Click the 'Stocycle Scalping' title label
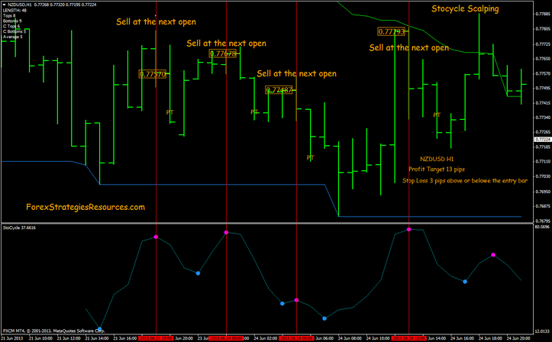The width and height of the screenshot is (552, 342). click(465, 9)
